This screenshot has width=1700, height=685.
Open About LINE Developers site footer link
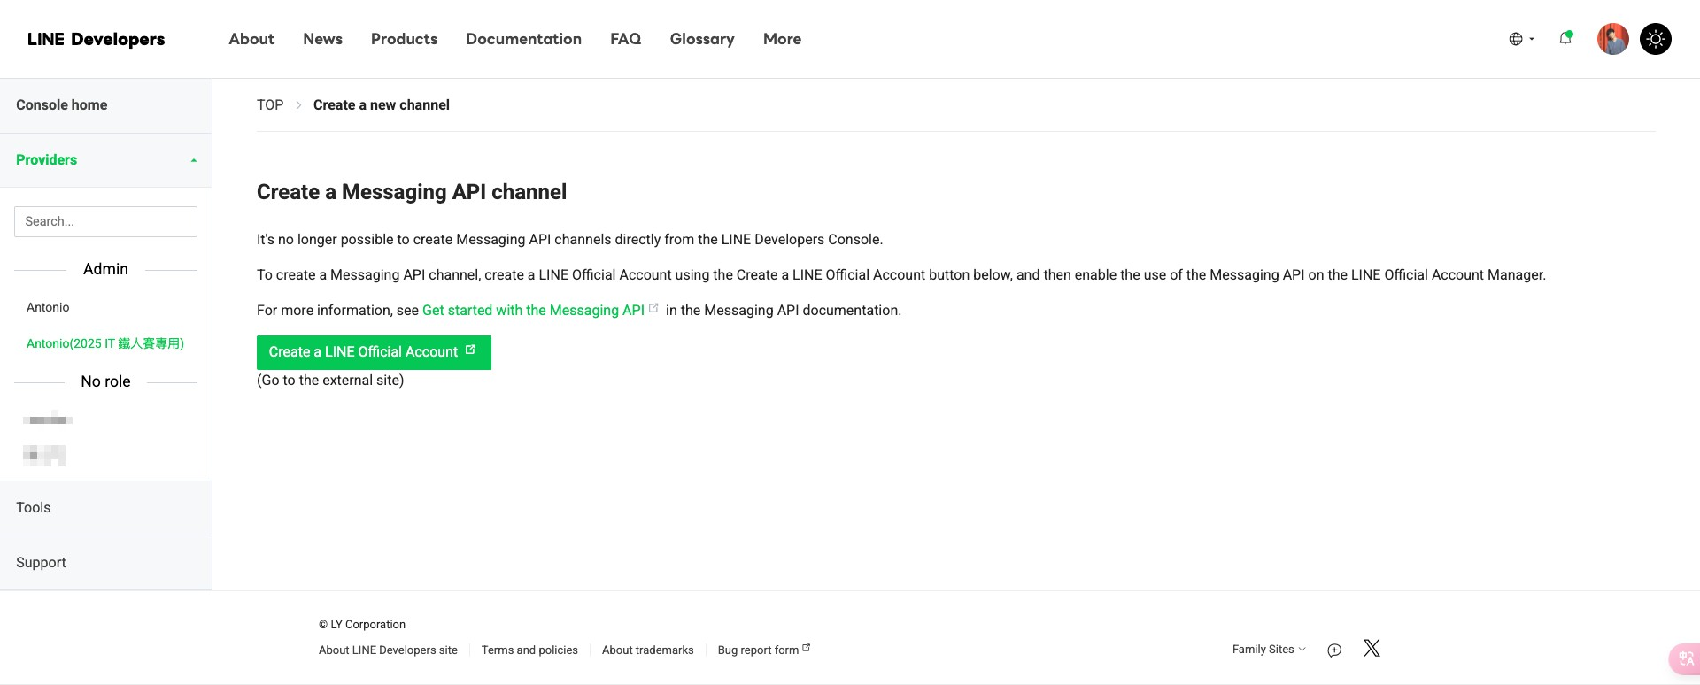pos(388,650)
